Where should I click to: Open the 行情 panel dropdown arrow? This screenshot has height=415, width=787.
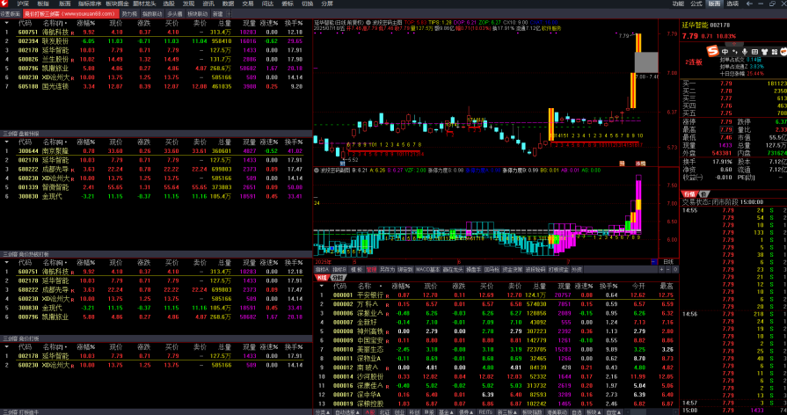(703, 193)
